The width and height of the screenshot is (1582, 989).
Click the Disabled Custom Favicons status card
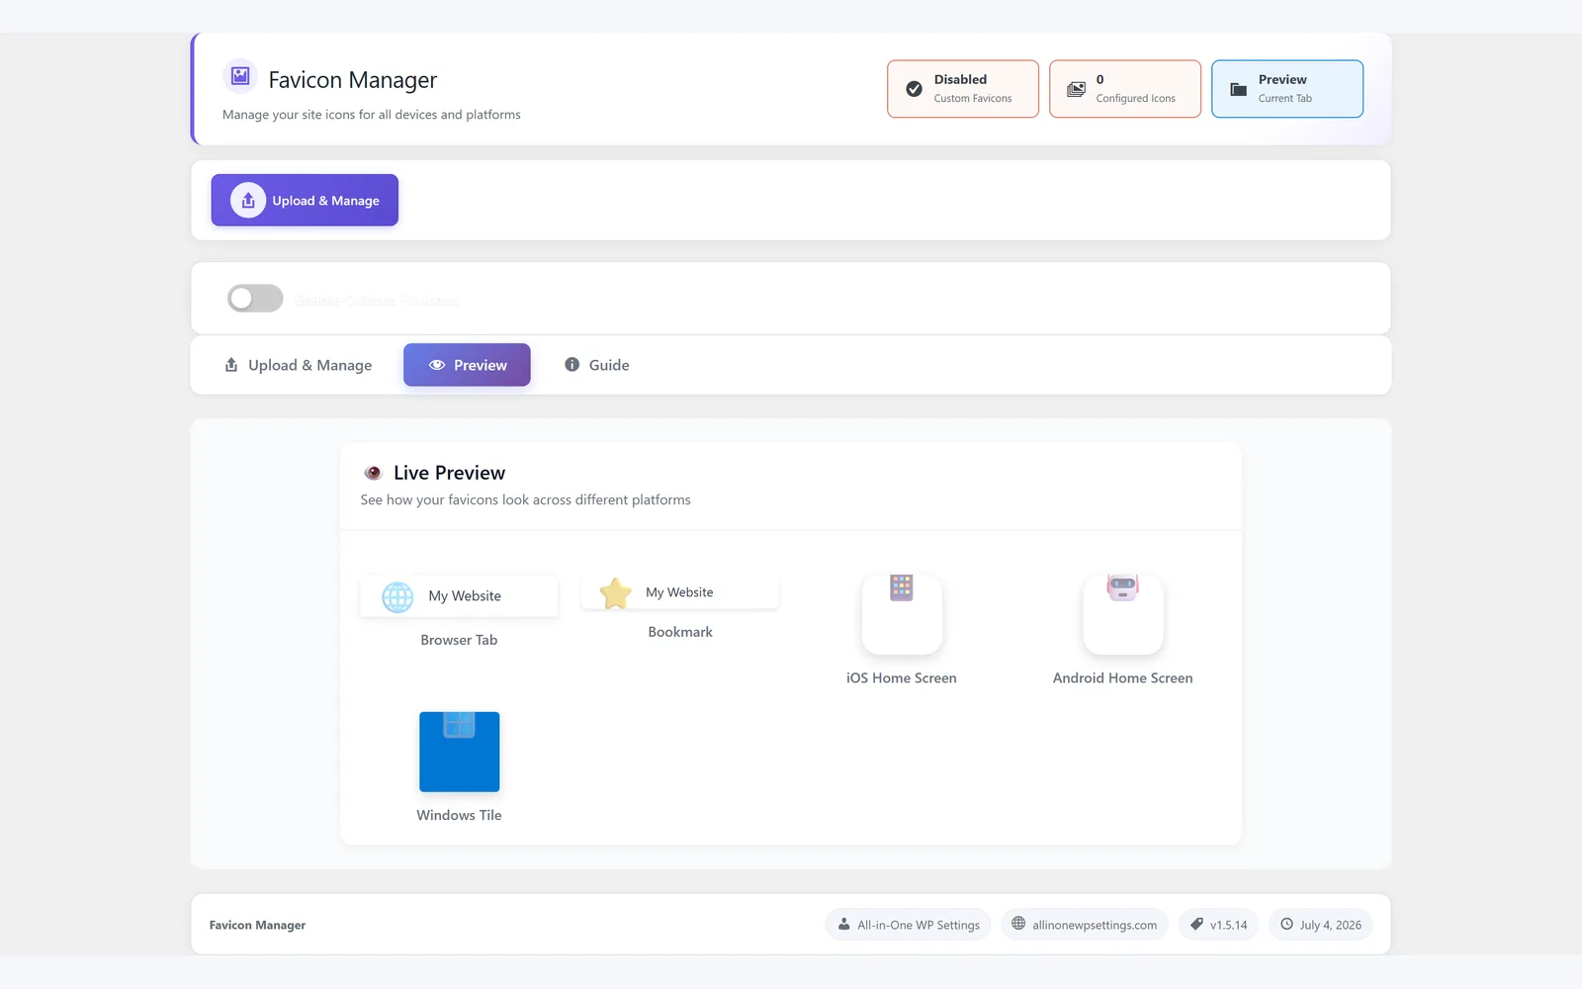(x=963, y=89)
